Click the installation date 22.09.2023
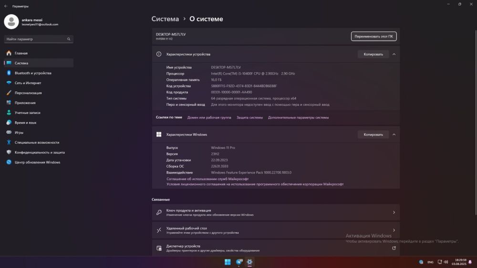This screenshot has width=477, height=268. [x=219, y=160]
